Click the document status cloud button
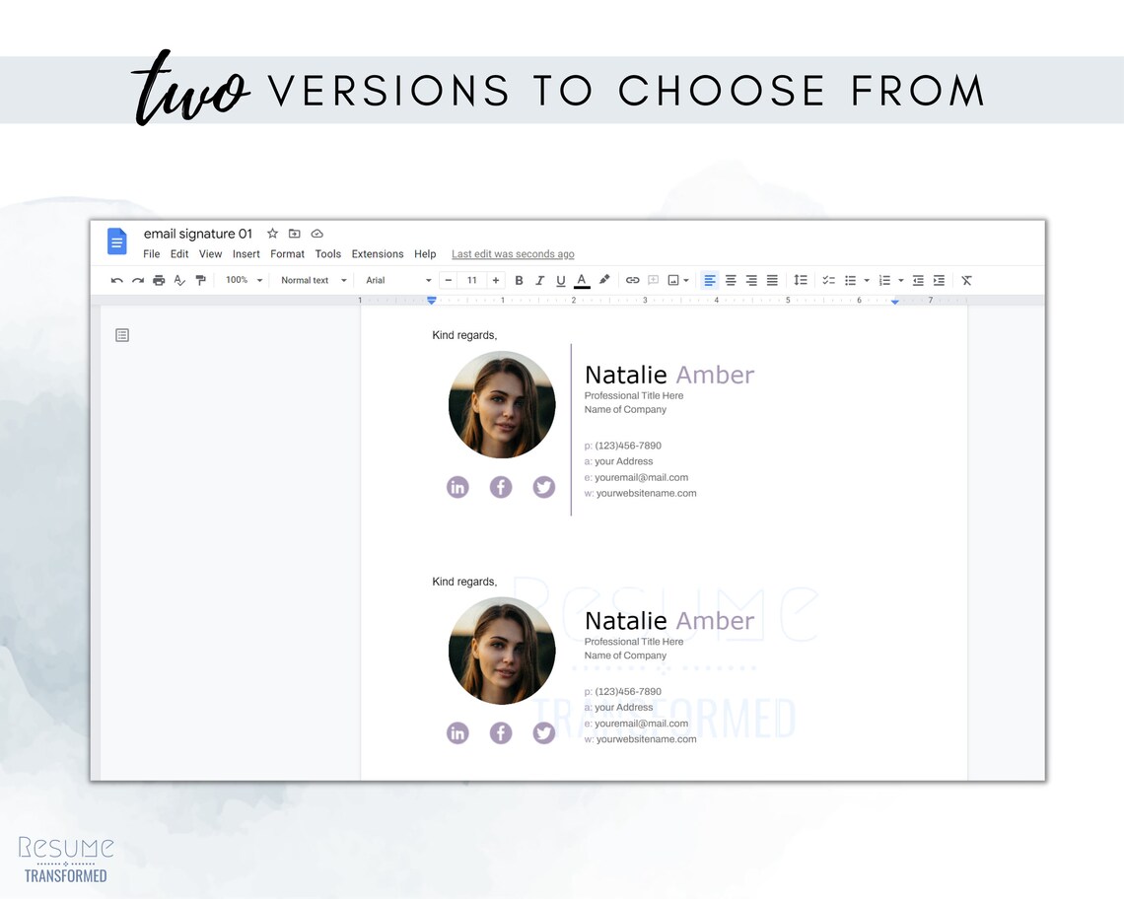Screen dimensions: 1124x899 [x=316, y=234]
